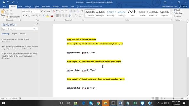The image size is (189, 106).
Task: Toggle Strikethrough formatting
Action: pyautogui.click(x=34, y=16)
